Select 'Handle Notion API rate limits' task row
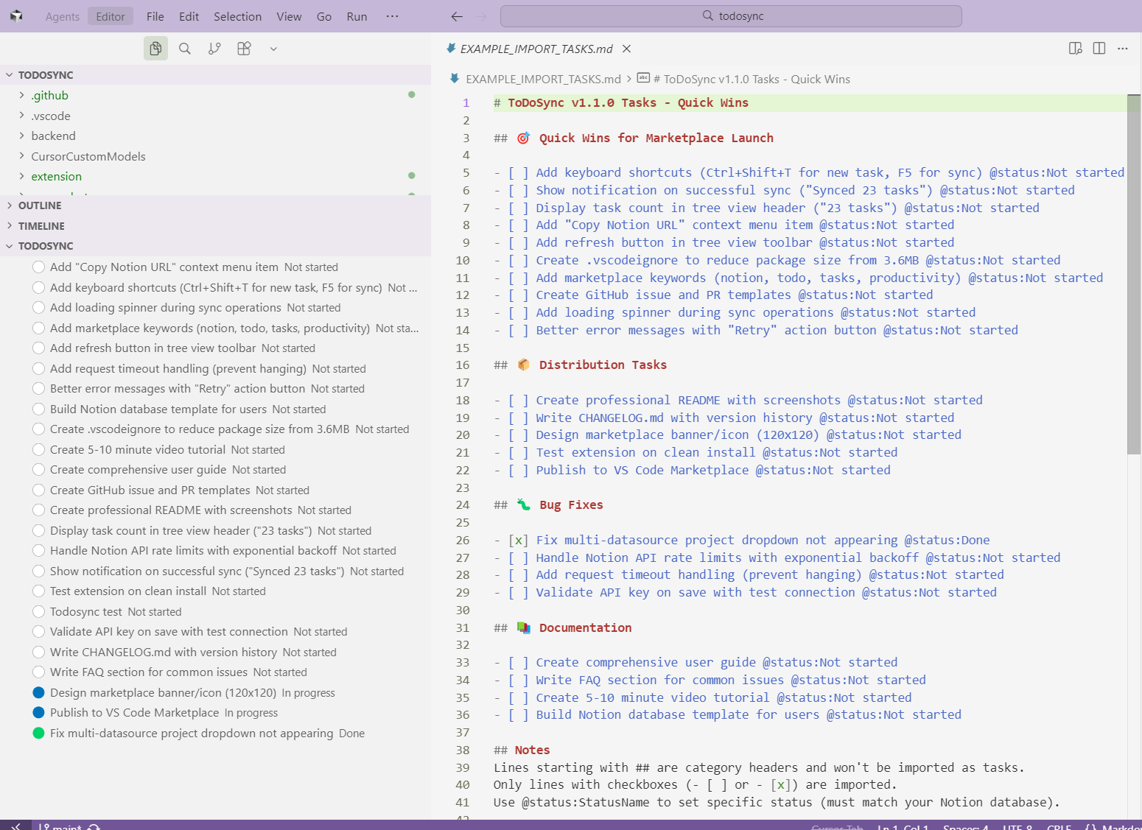This screenshot has width=1142, height=830. tap(215, 551)
